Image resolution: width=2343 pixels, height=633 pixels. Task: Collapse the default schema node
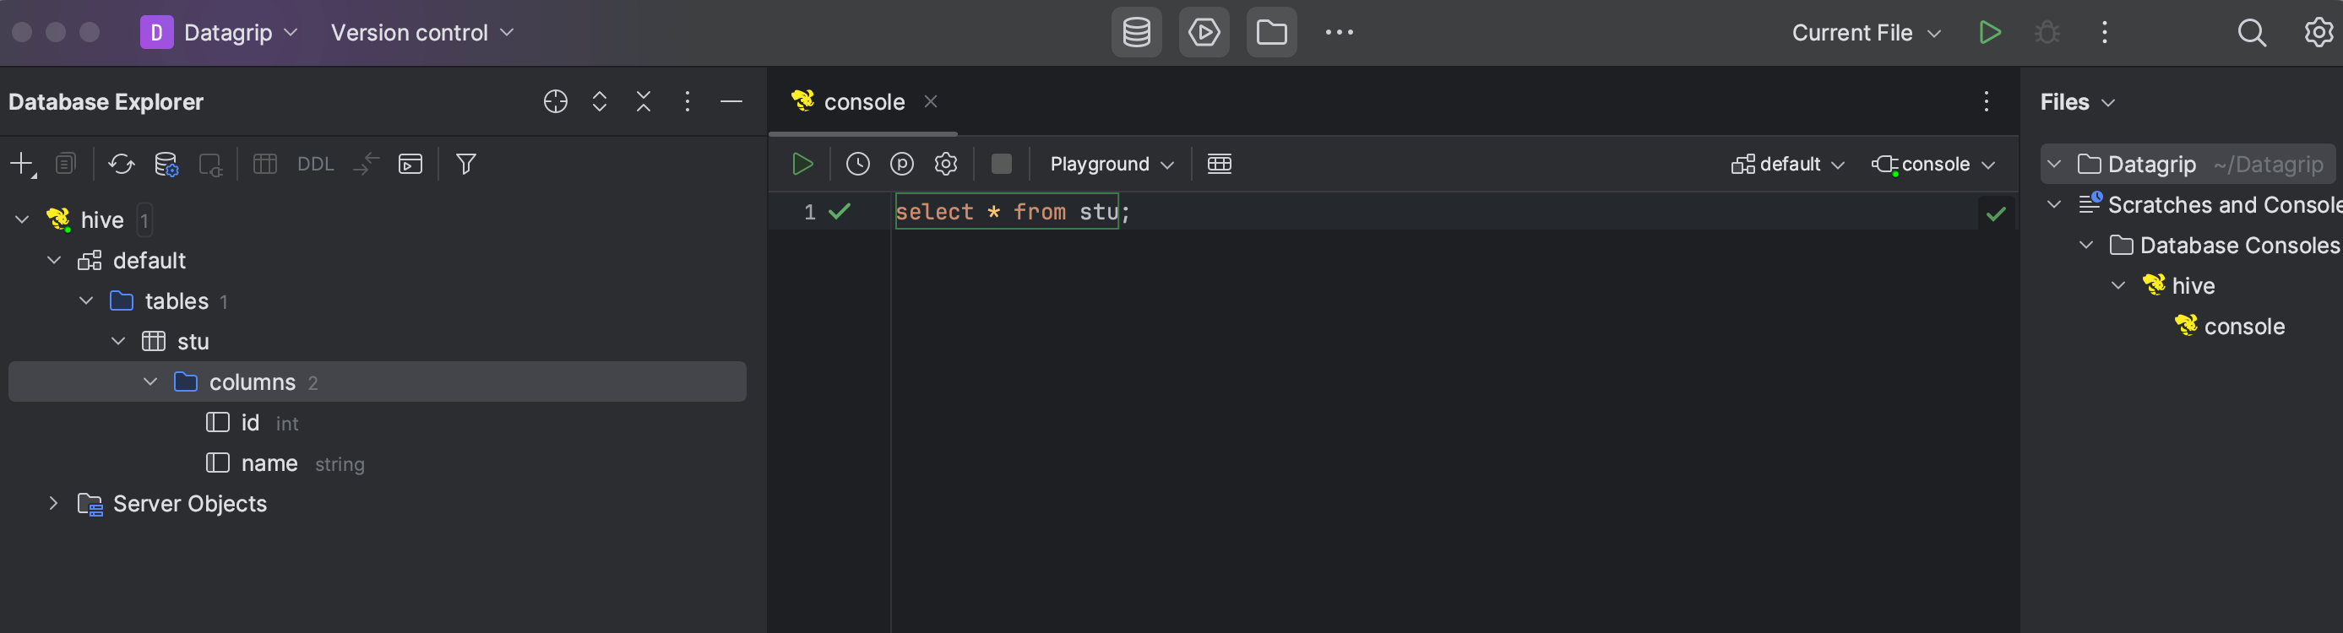(55, 260)
